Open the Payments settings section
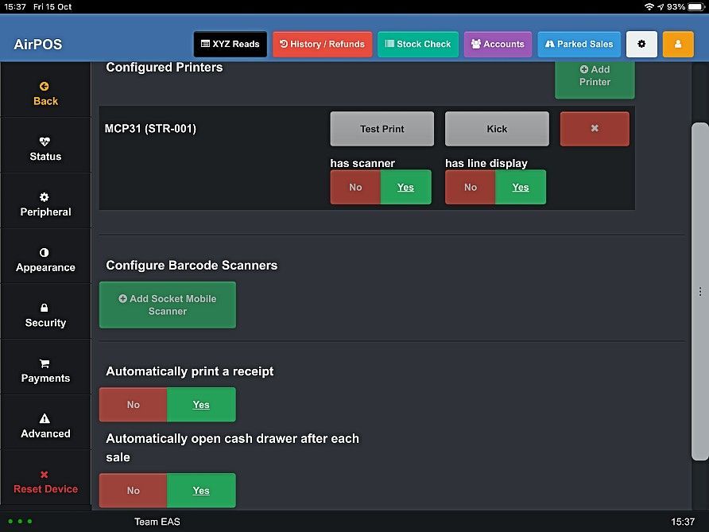Image resolution: width=709 pixels, height=532 pixels. point(45,367)
